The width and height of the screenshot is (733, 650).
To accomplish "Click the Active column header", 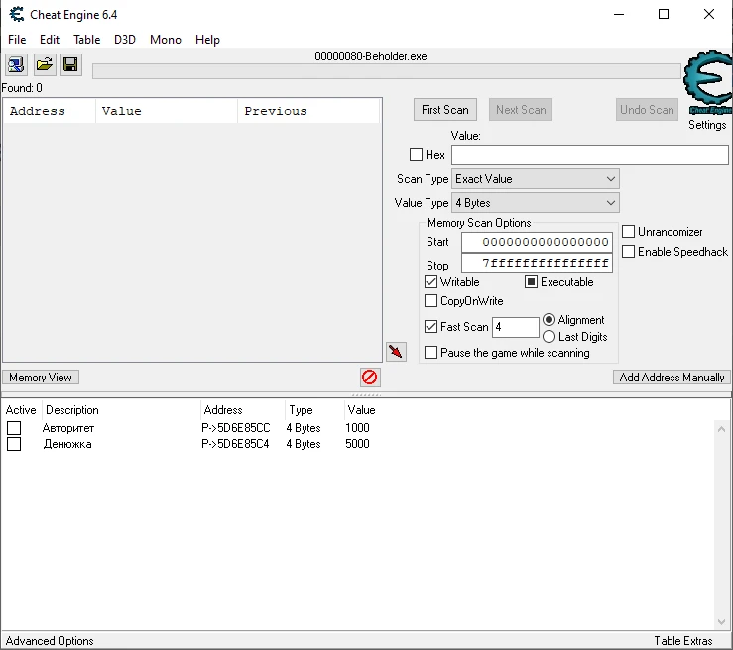I will coord(21,410).
